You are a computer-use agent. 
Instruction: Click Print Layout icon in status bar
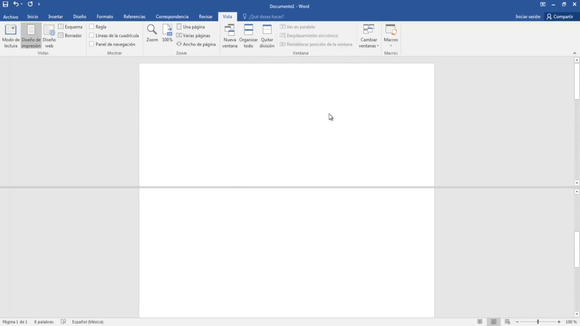(x=494, y=322)
